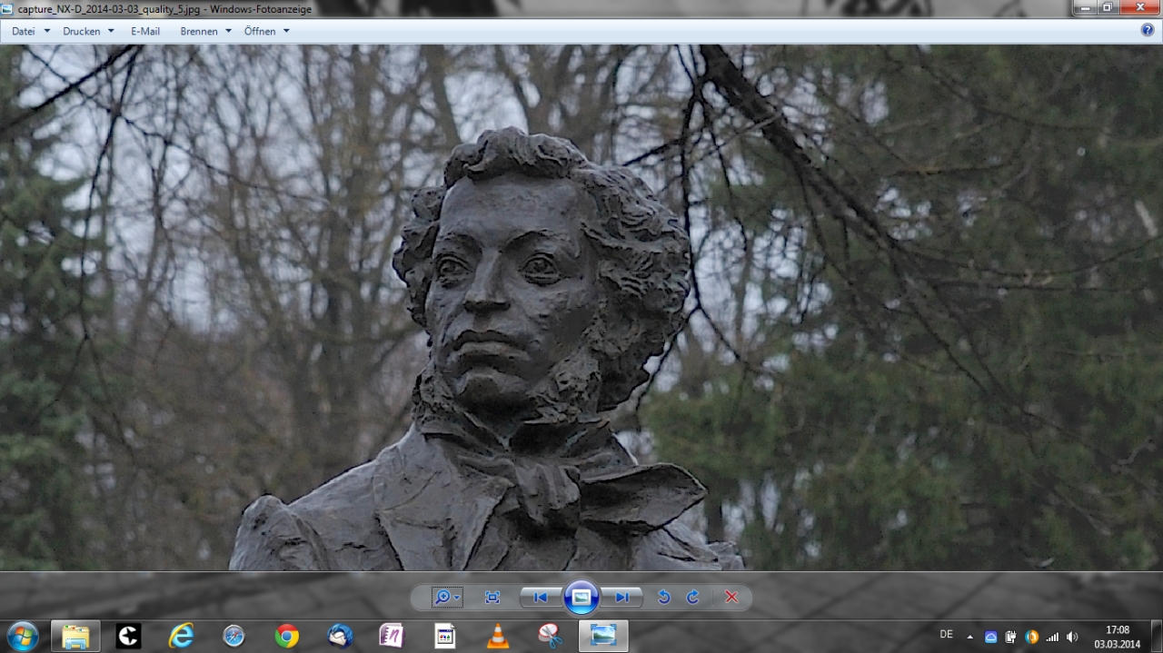Launch Safari compass icon on taskbar

coord(234,636)
